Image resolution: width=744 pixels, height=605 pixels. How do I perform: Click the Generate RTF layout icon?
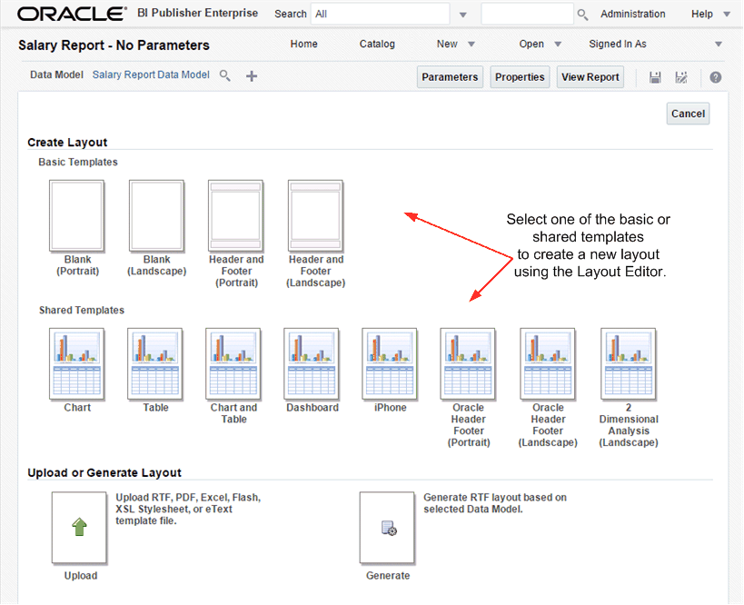387,528
